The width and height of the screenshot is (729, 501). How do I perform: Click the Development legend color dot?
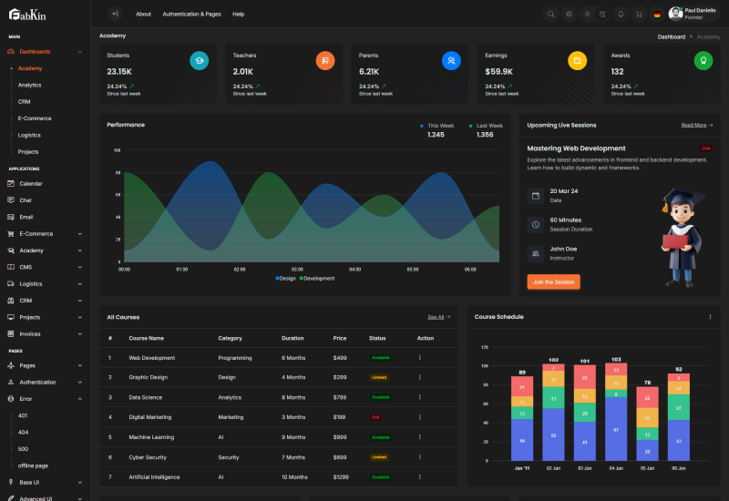(301, 278)
